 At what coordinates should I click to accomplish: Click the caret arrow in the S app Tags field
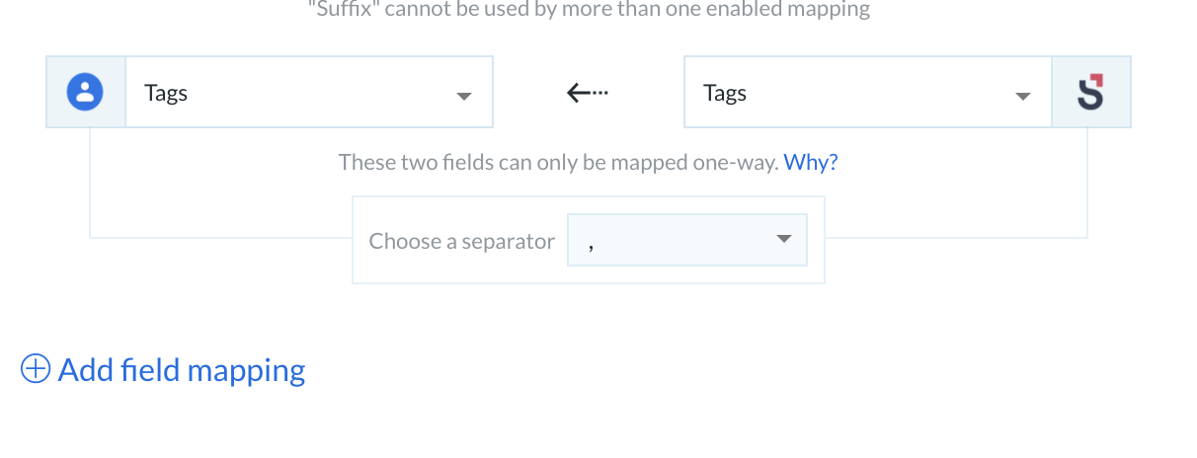pyautogui.click(x=1023, y=97)
